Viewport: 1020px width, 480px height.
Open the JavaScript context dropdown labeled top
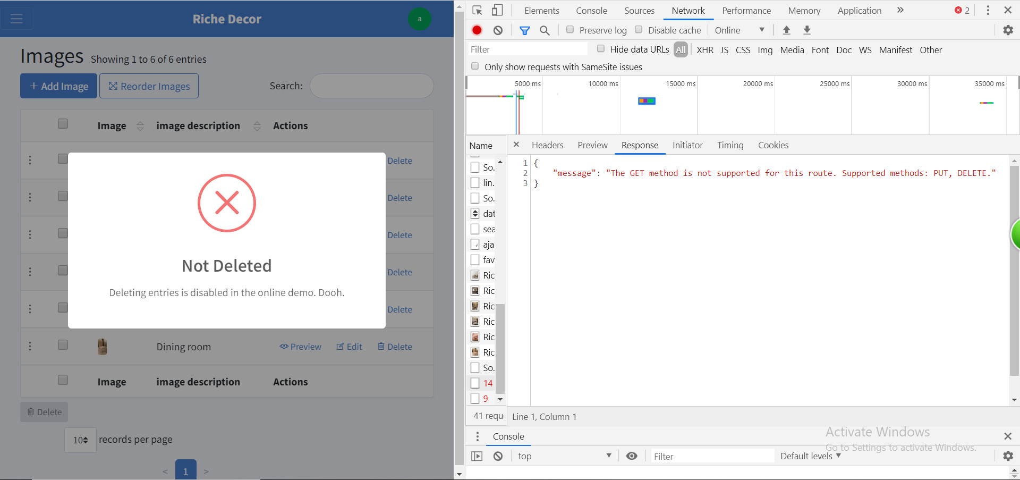(x=563, y=456)
